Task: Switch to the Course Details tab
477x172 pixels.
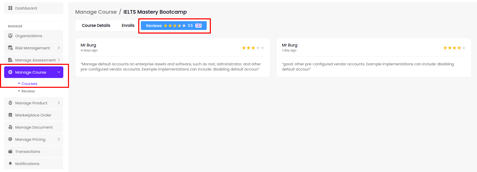Action: pos(96,26)
